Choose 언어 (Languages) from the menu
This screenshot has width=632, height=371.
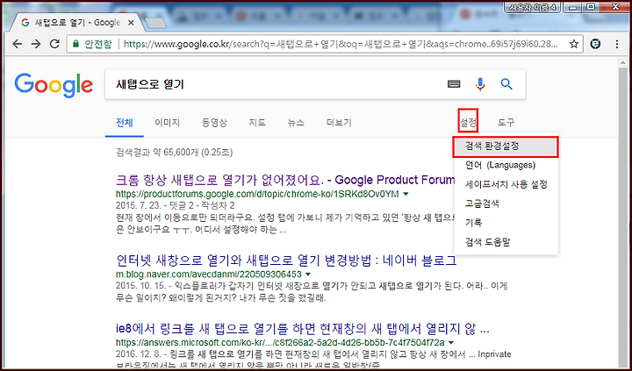pos(506,165)
